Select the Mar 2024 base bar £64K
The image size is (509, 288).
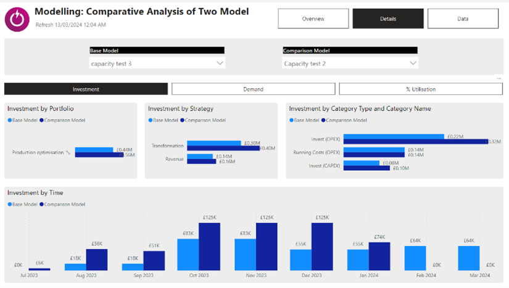click(x=469, y=258)
